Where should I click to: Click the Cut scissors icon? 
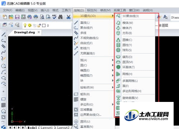68,17
